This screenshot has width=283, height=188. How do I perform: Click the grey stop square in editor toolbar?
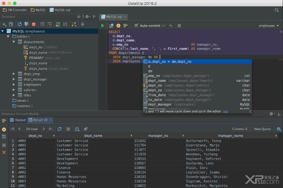pyautogui.click(x=179, y=26)
